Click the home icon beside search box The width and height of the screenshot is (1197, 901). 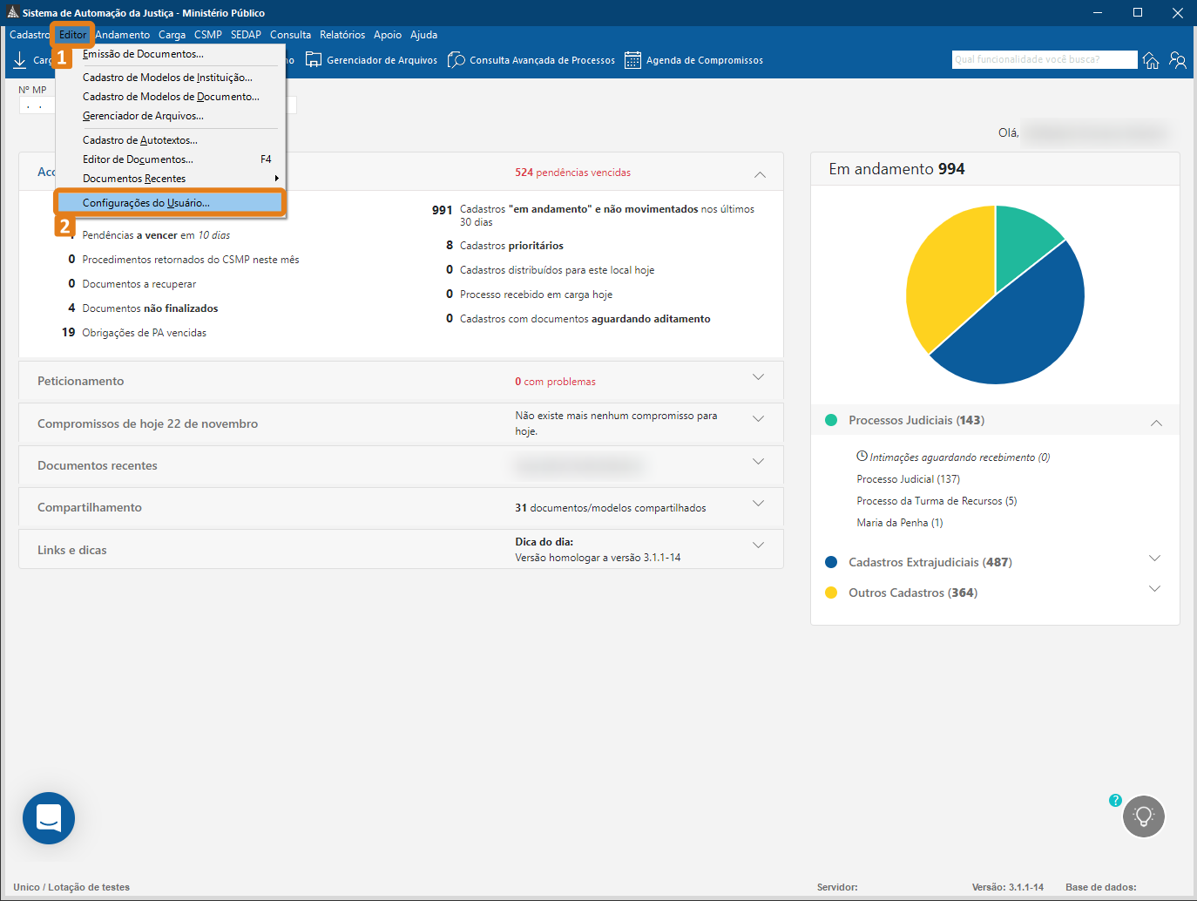(x=1151, y=60)
